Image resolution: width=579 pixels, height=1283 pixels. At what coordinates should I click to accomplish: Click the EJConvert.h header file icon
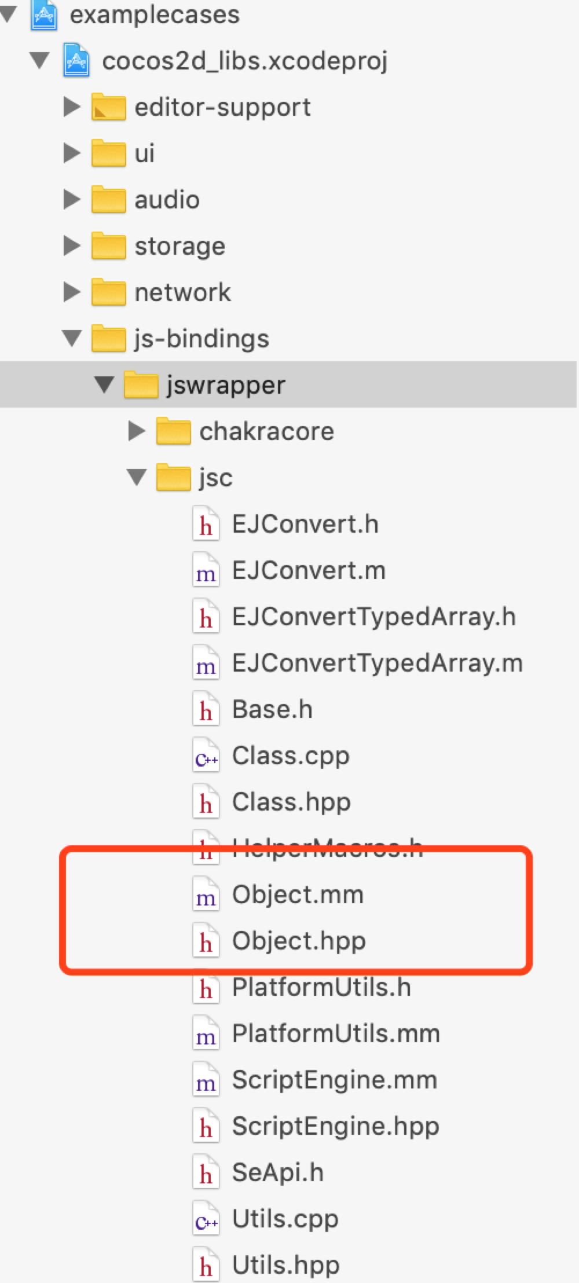coord(206,524)
